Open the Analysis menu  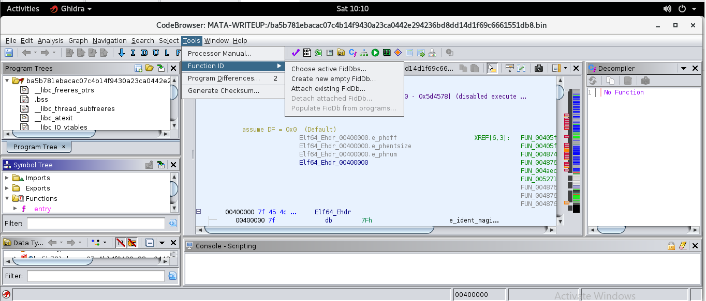pyautogui.click(x=50, y=40)
